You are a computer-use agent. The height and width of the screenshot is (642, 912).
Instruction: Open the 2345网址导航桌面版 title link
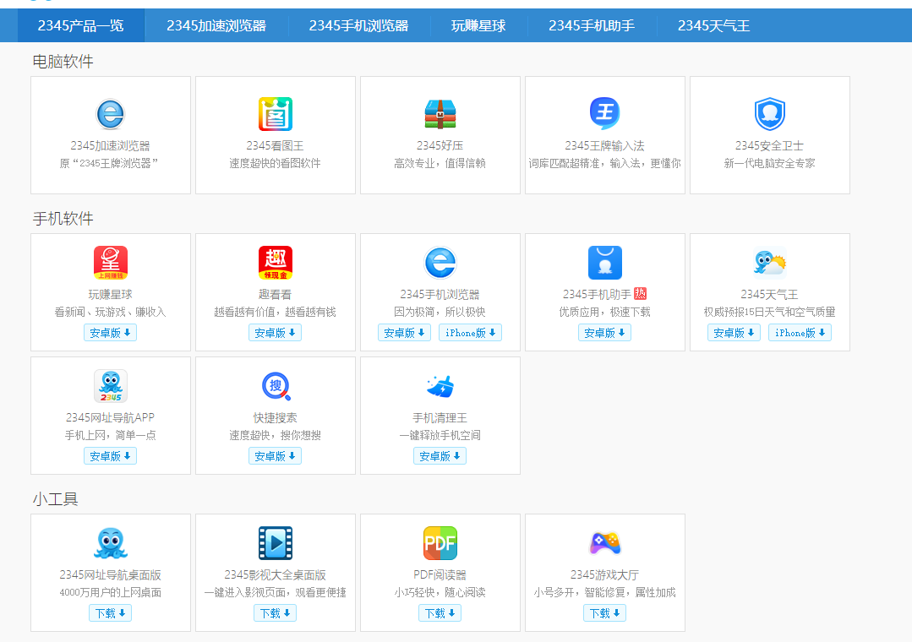point(110,574)
